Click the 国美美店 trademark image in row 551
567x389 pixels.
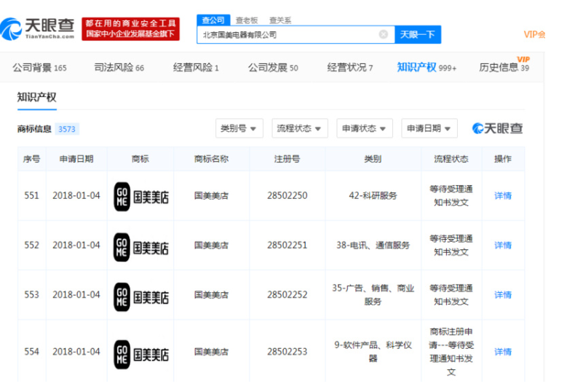[x=141, y=197]
